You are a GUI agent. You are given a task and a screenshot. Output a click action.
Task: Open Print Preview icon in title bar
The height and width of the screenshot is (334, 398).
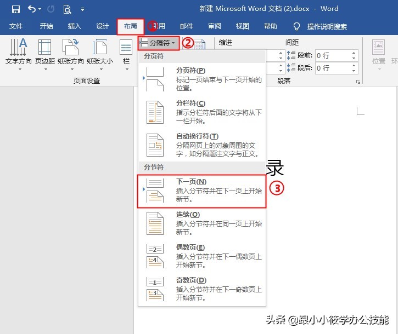67,9
